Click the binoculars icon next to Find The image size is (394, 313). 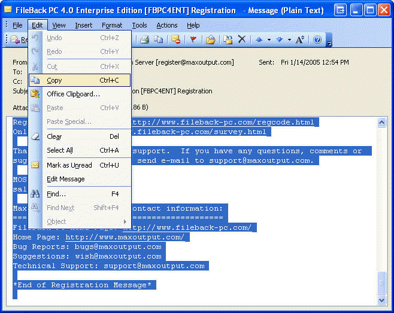[x=35, y=194]
